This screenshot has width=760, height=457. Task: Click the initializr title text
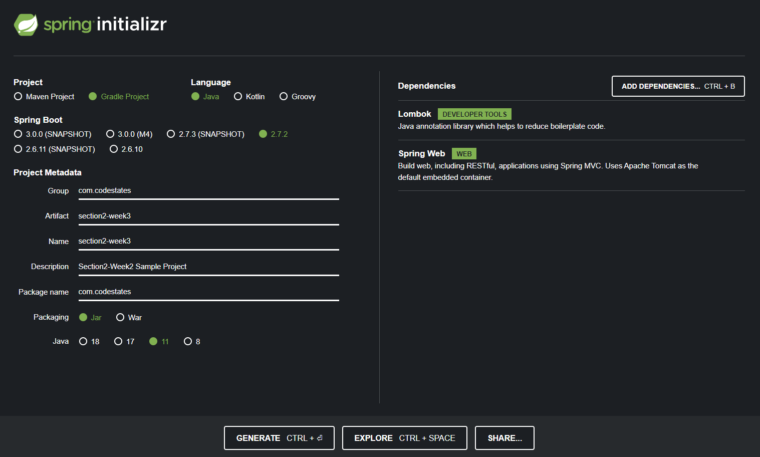tap(132, 24)
